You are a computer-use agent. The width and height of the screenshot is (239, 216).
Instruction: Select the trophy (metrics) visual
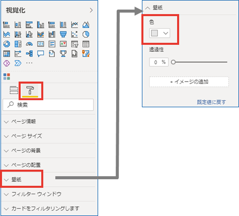pyautogui.click(x=63, y=54)
